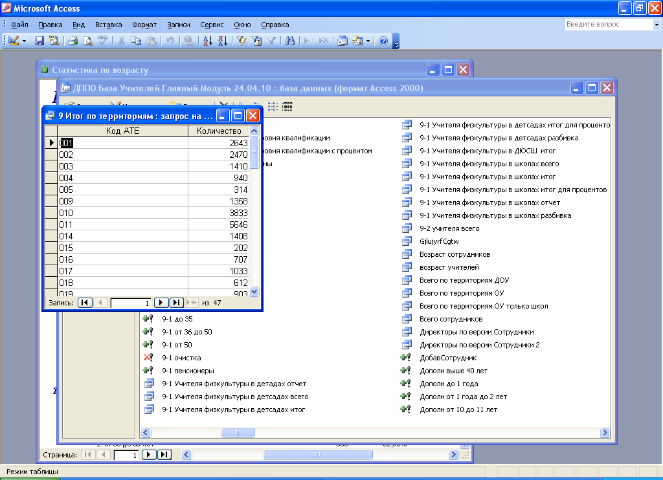Click the 'Введите вопрос' help question box
The width and height of the screenshot is (663, 480).
pos(609,24)
